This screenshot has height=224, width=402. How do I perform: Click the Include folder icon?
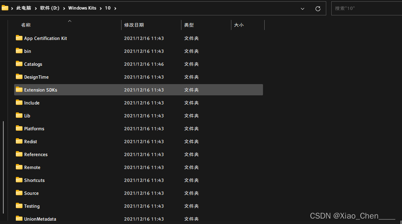point(19,102)
